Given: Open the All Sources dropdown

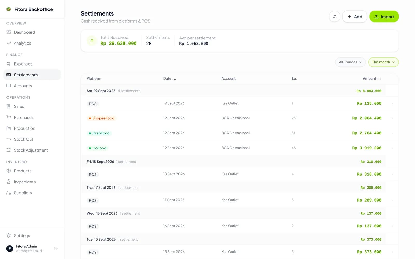Looking at the screenshot, I should 350,62.
